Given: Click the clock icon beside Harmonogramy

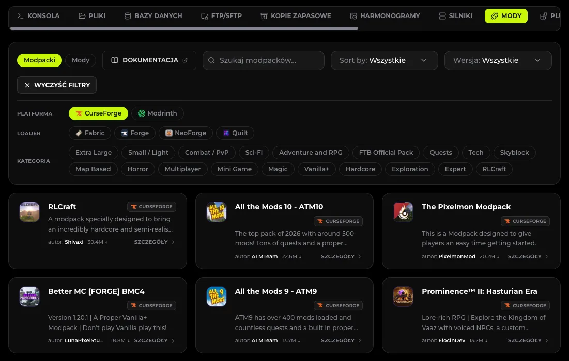Looking at the screenshot, I should pyautogui.click(x=353, y=16).
